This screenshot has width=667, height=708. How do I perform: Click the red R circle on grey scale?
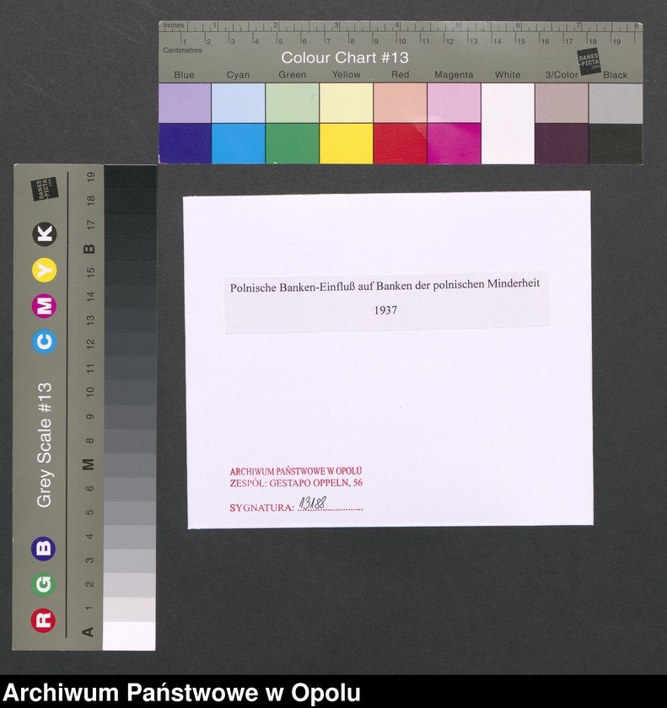pyautogui.click(x=43, y=620)
